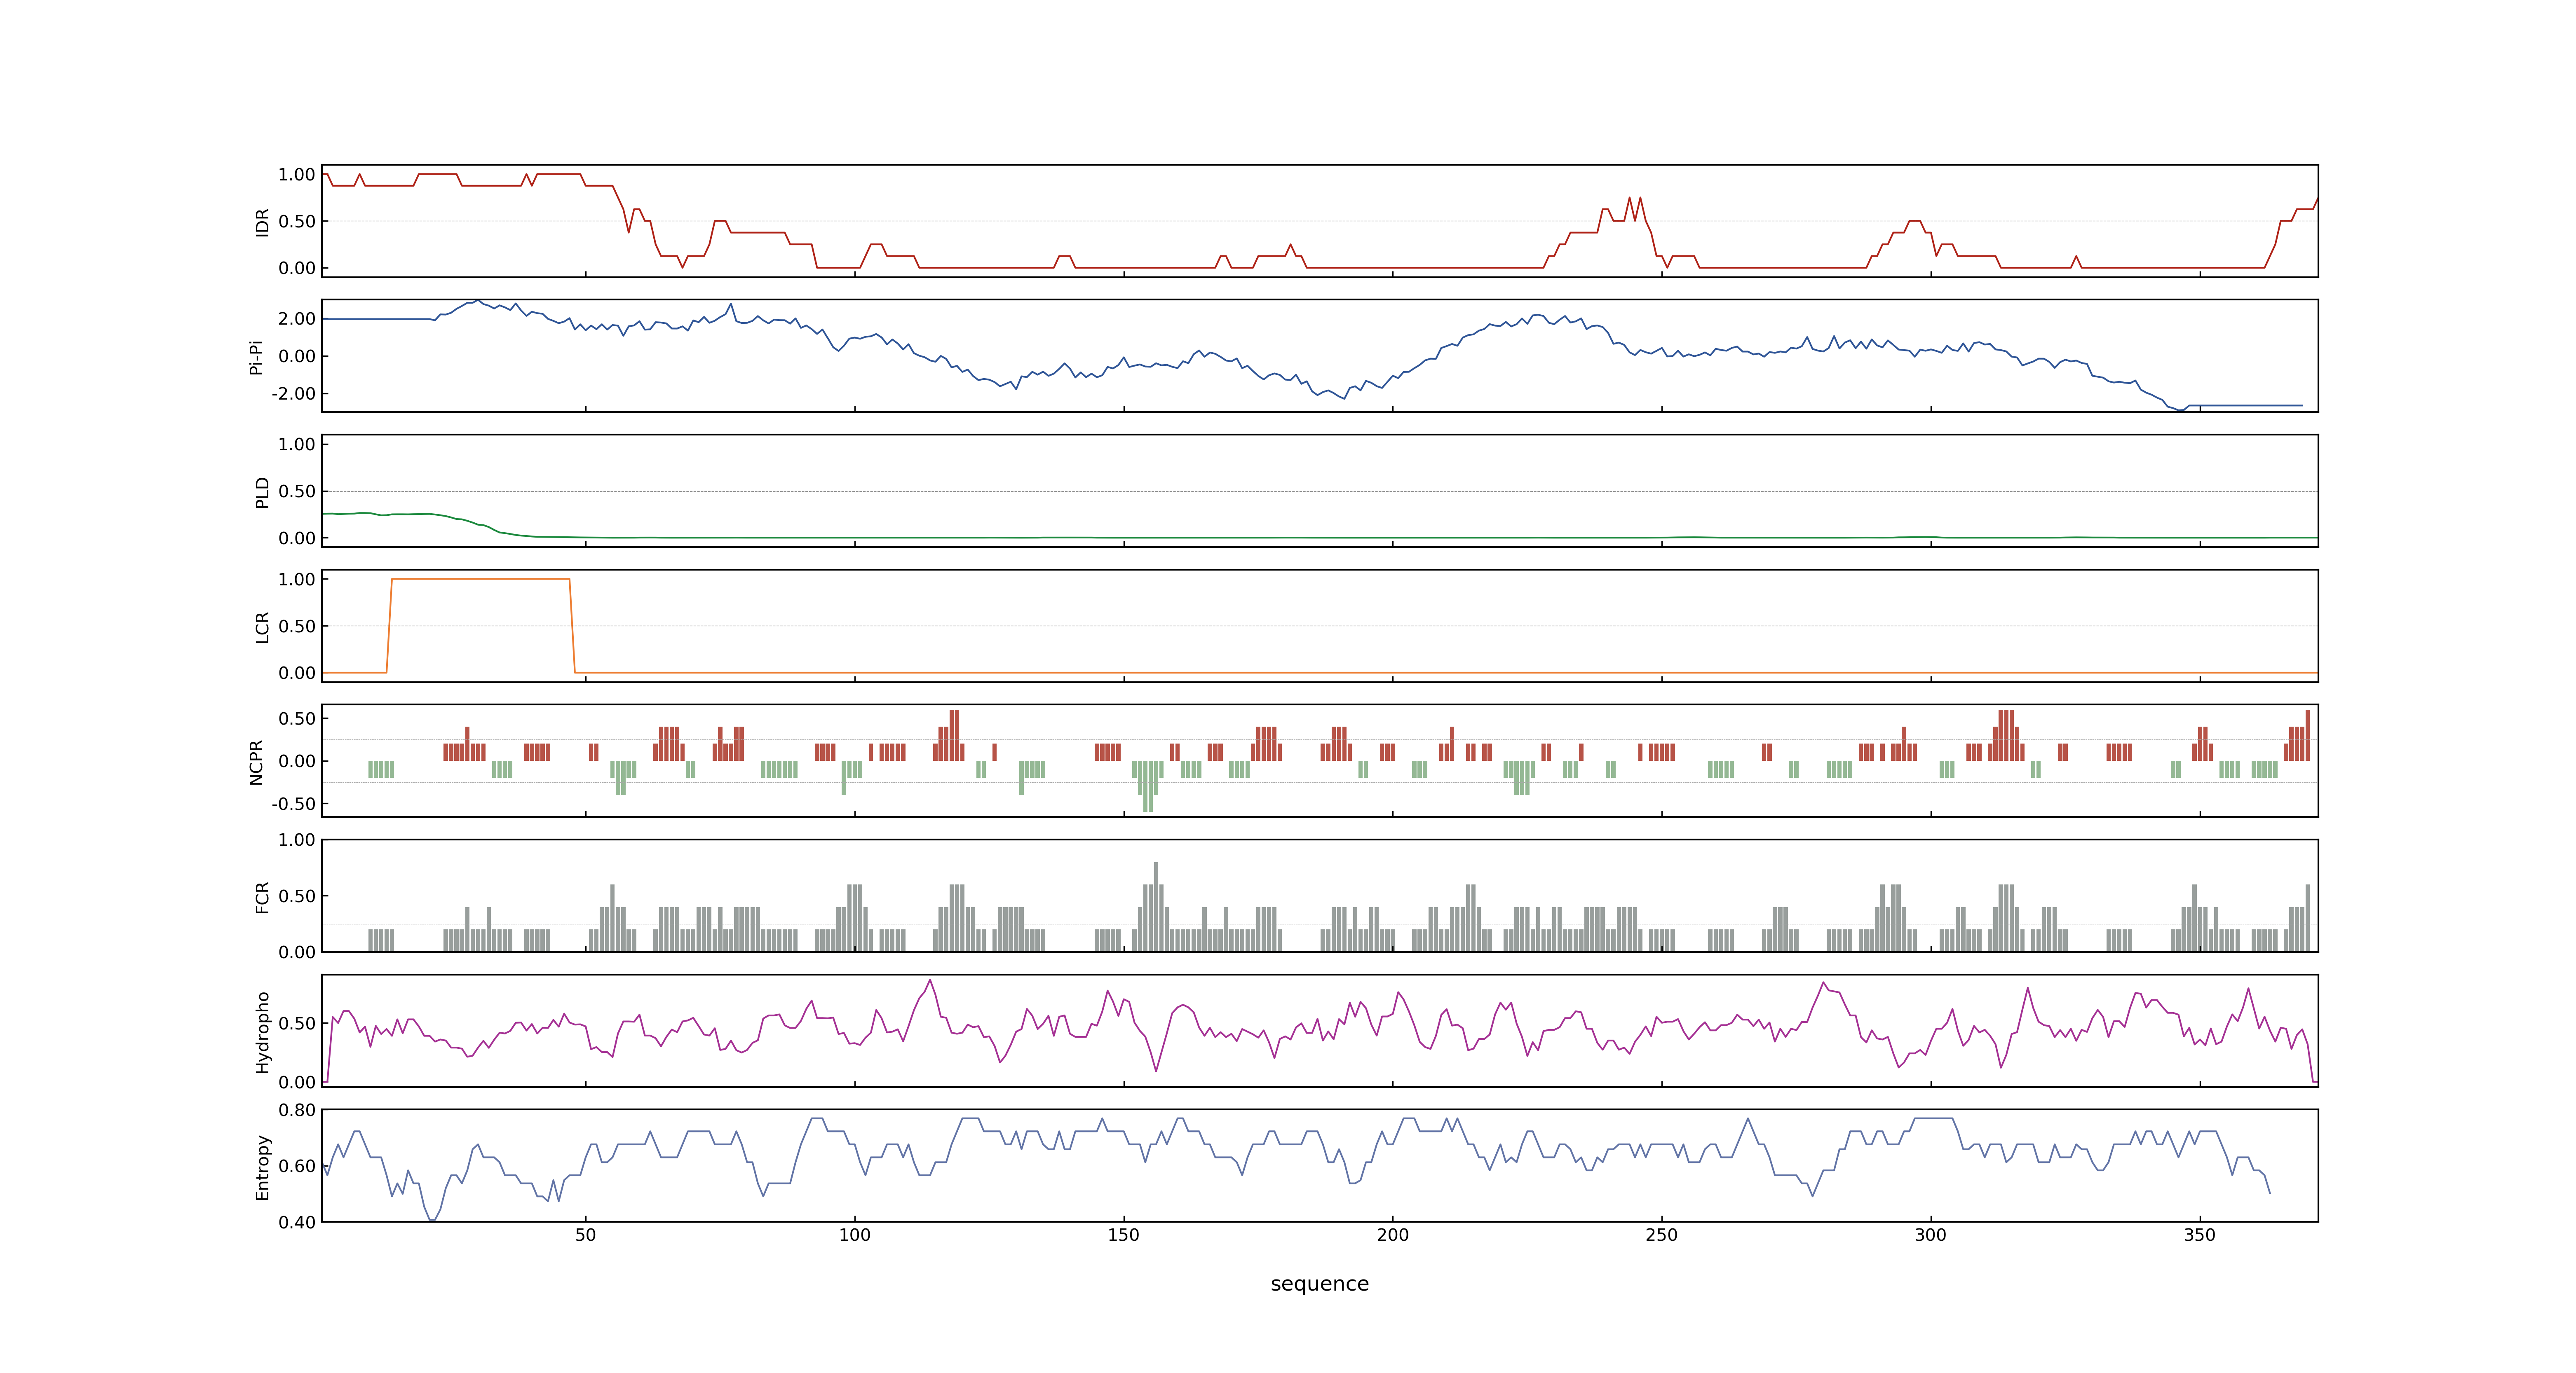Click the NCPR tick label -0.50

click(x=293, y=805)
